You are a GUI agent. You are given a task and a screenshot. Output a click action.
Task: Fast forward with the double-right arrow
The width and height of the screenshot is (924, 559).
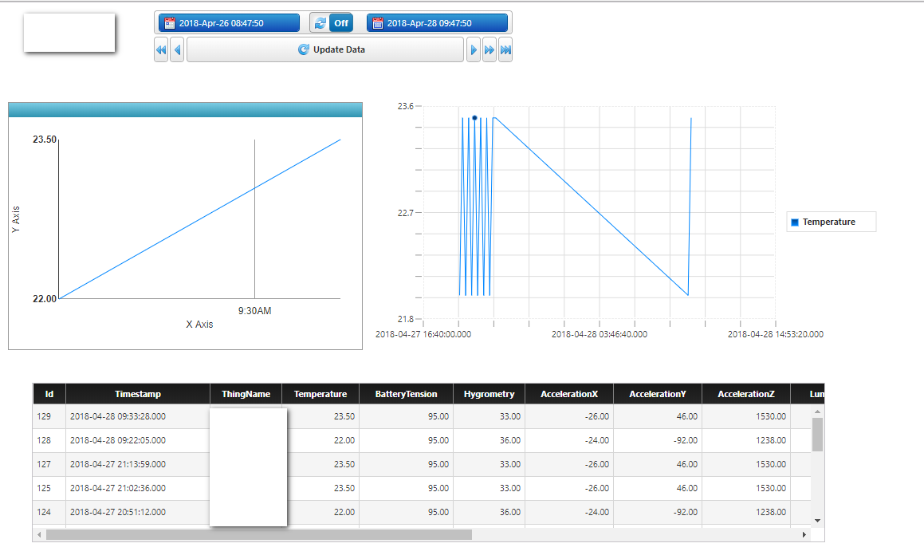[490, 50]
